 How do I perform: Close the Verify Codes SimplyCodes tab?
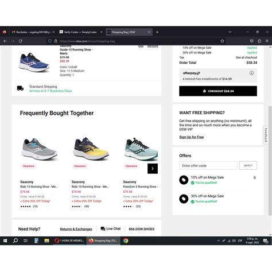tap(102, 32)
